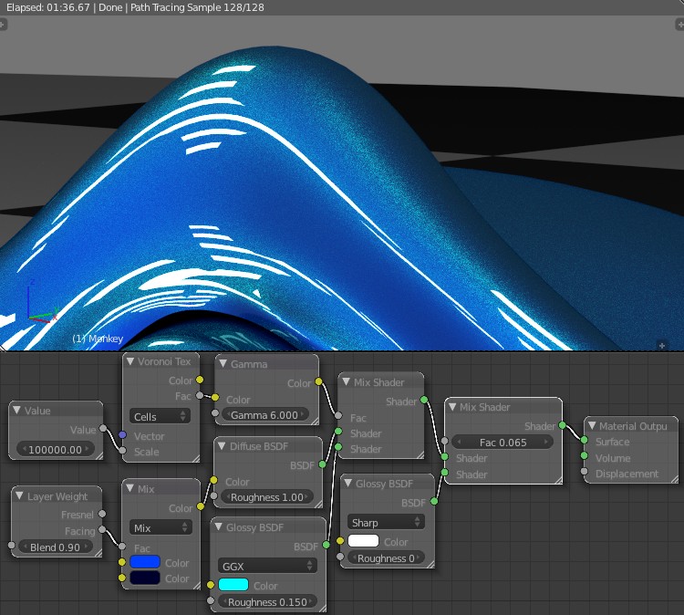Click the Gamma node Color input socket
The height and width of the screenshot is (615, 684).
[x=215, y=398]
